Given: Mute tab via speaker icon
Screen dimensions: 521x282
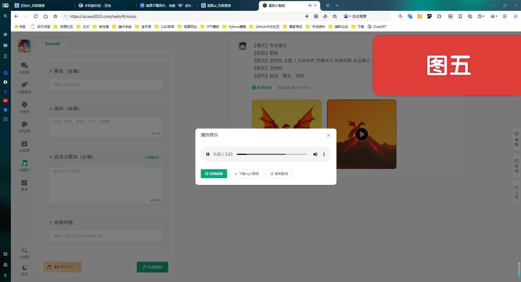Looking at the screenshot, I should tap(310, 5).
